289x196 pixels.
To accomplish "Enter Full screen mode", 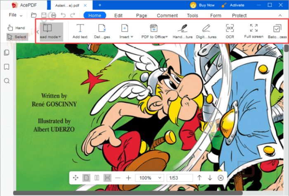I will pyautogui.click(x=254, y=31).
